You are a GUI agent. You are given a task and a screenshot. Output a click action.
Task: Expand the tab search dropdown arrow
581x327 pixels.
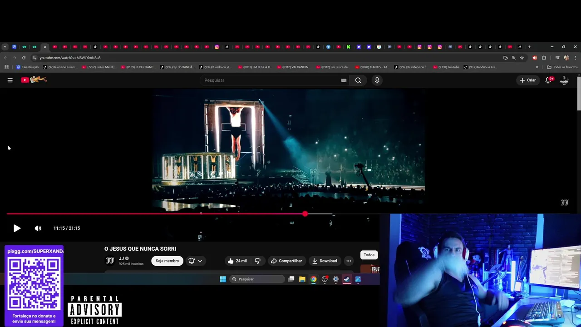point(5,47)
